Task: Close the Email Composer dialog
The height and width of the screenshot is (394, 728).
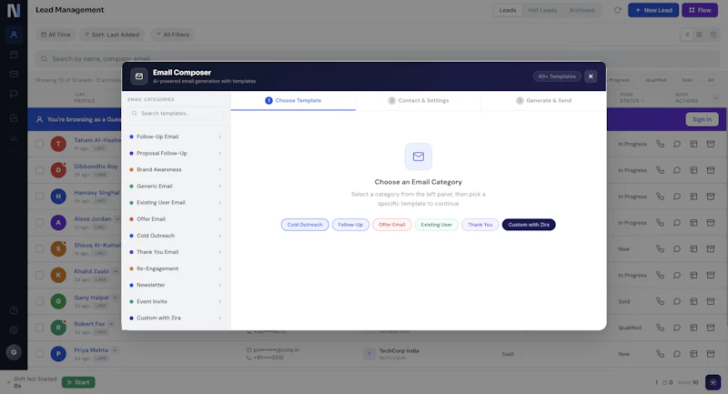Action: (x=591, y=76)
